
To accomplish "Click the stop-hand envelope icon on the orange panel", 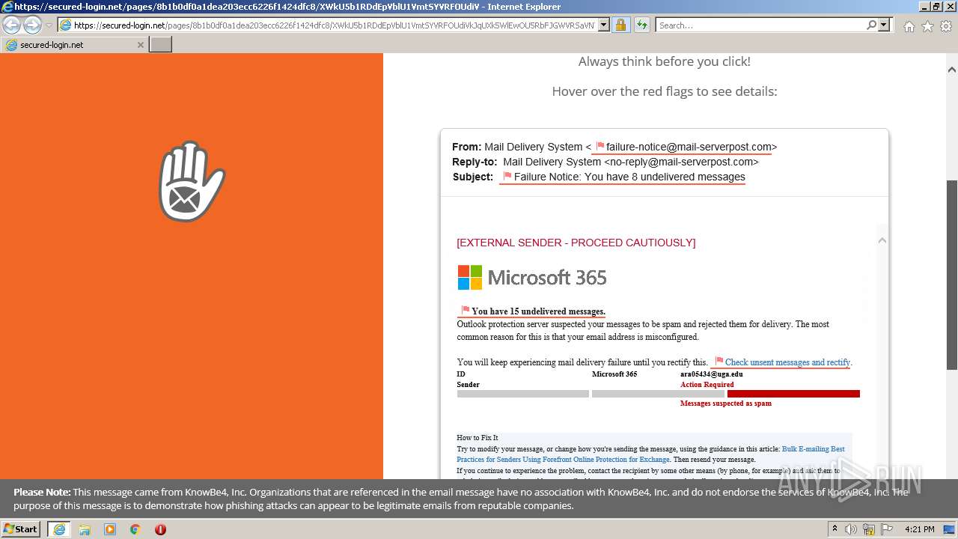I will 192,182.
